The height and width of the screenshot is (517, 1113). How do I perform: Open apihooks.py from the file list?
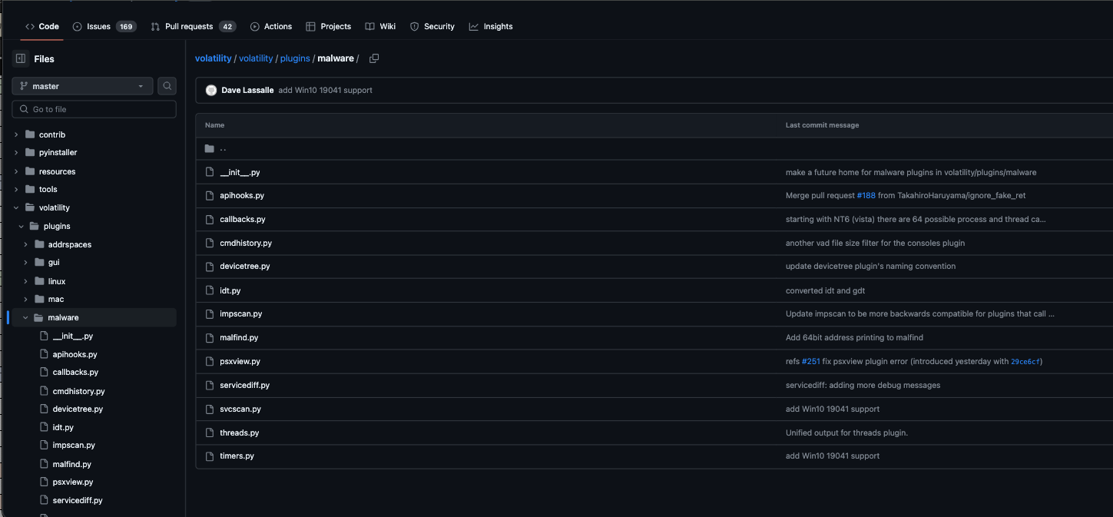point(242,195)
